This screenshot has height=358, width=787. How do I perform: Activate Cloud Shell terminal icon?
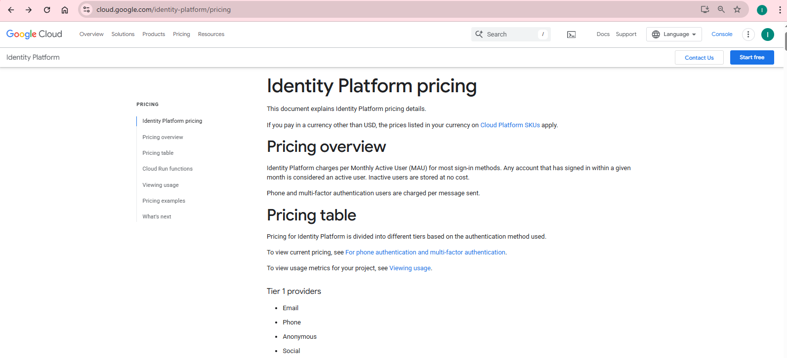(571, 35)
